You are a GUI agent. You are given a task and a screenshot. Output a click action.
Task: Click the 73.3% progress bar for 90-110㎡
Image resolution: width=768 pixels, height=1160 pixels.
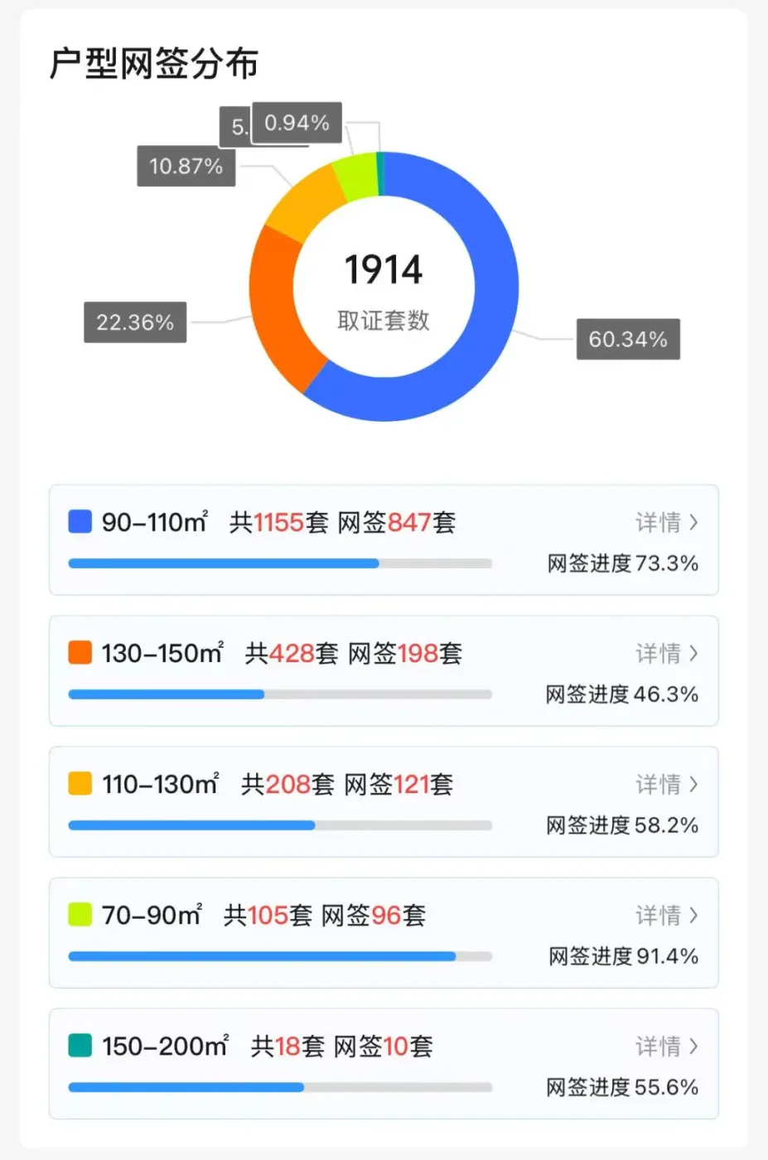[280, 563]
